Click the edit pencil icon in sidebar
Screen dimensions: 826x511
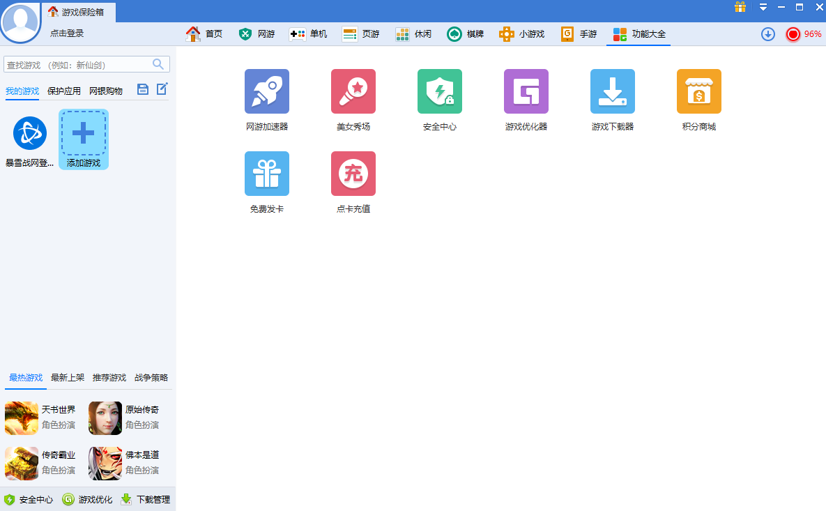tap(162, 89)
